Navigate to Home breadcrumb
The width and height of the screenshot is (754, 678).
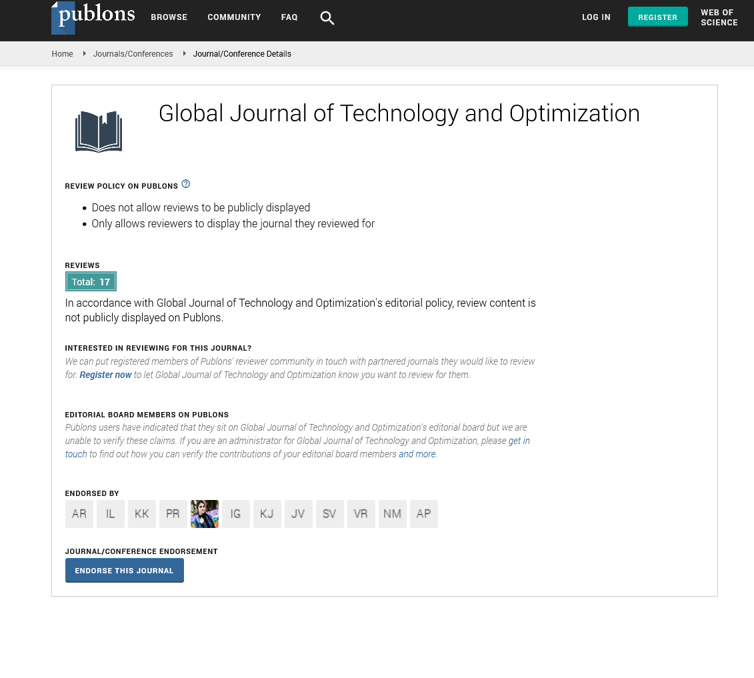tap(62, 54)
